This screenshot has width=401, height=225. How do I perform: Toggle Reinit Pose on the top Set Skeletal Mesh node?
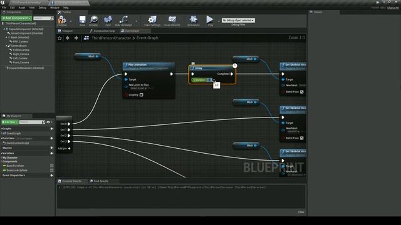click(x=302, y=92)
